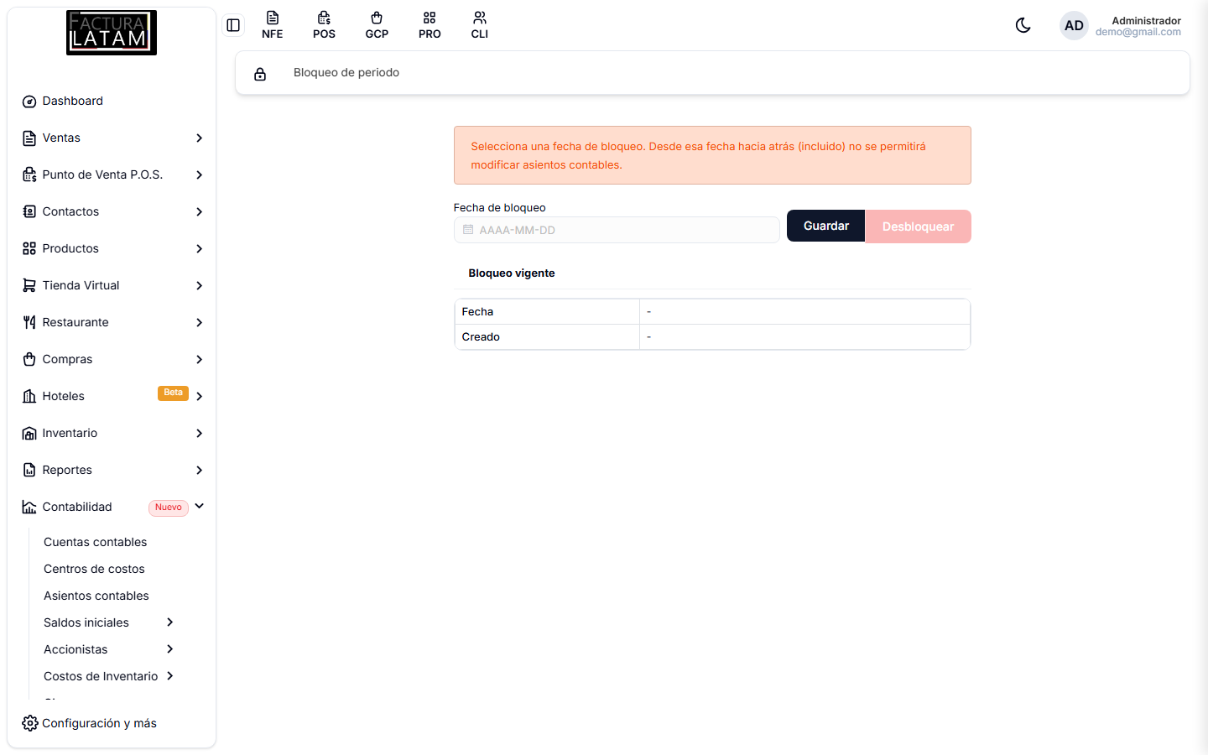1208x755 pixels.
Task: Open Configuración y más link
Action: click(99, 723)
